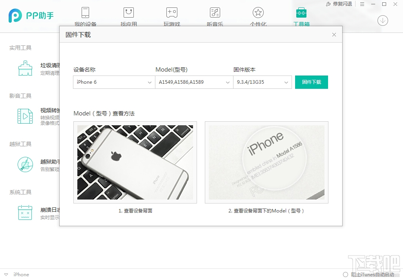Open the hamburger menu near window controls
The height and width of the screenshot is (279, 403).
click(362, 4)
